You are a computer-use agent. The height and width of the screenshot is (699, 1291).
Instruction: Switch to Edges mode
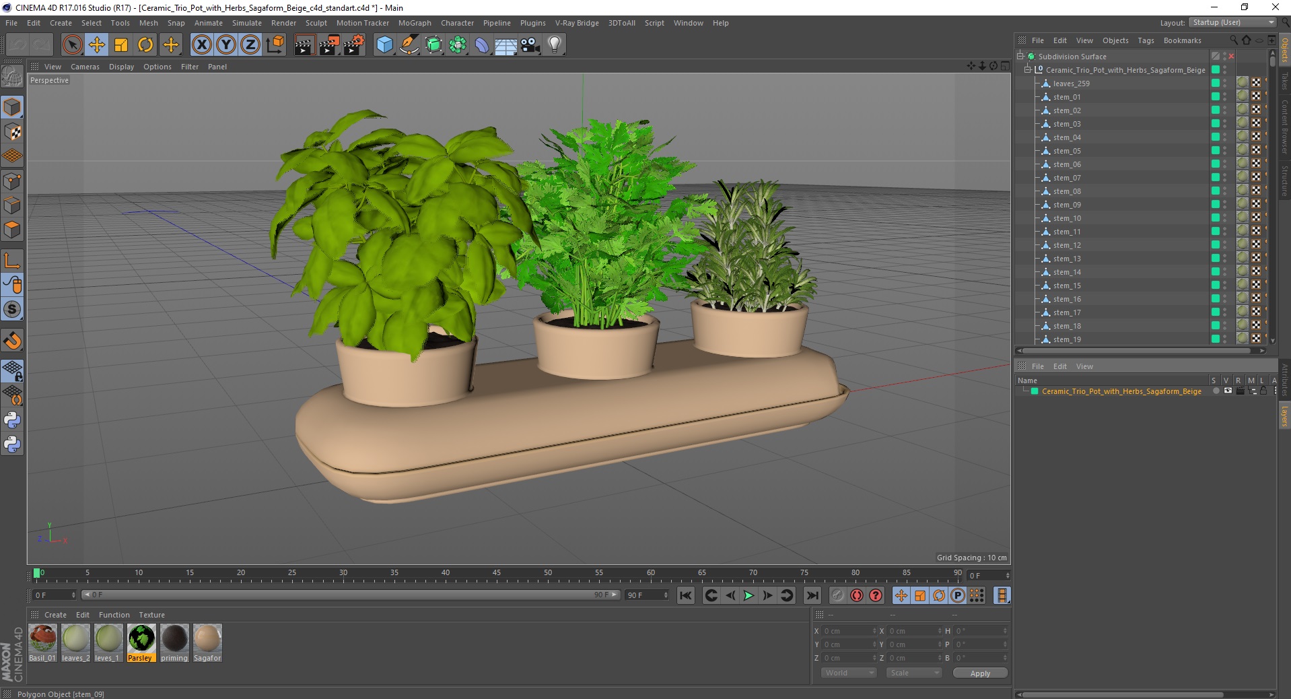click(x=12, y=205)
